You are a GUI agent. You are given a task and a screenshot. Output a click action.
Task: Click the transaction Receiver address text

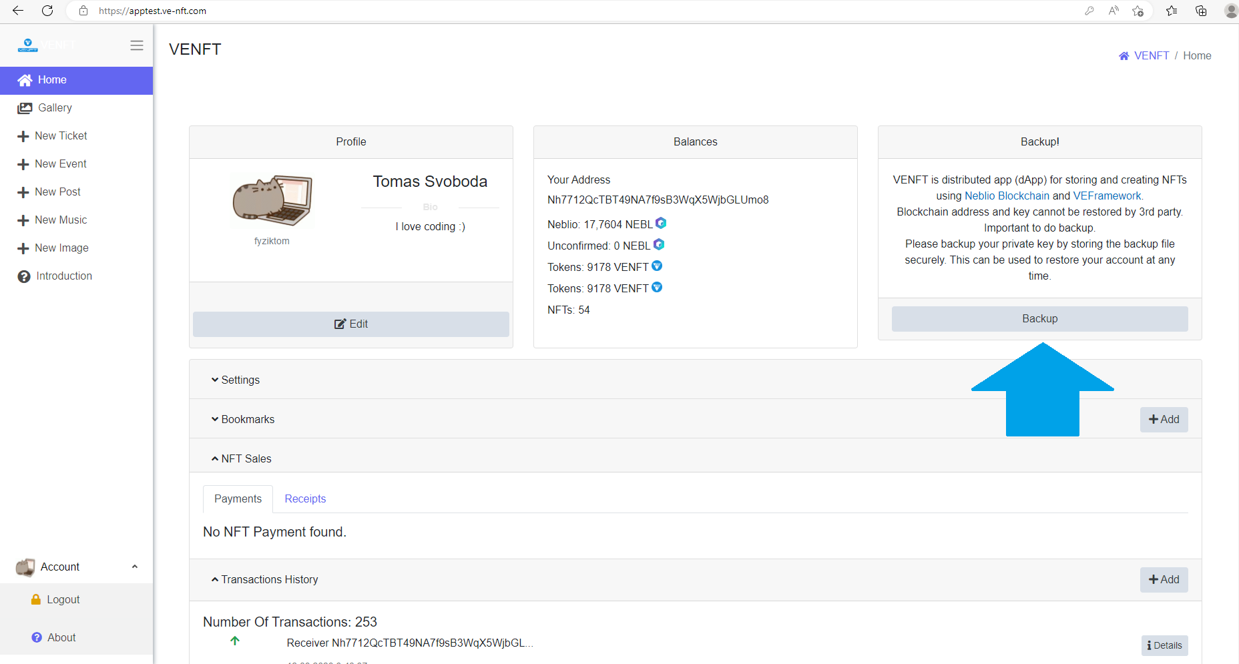coord(410,643)
